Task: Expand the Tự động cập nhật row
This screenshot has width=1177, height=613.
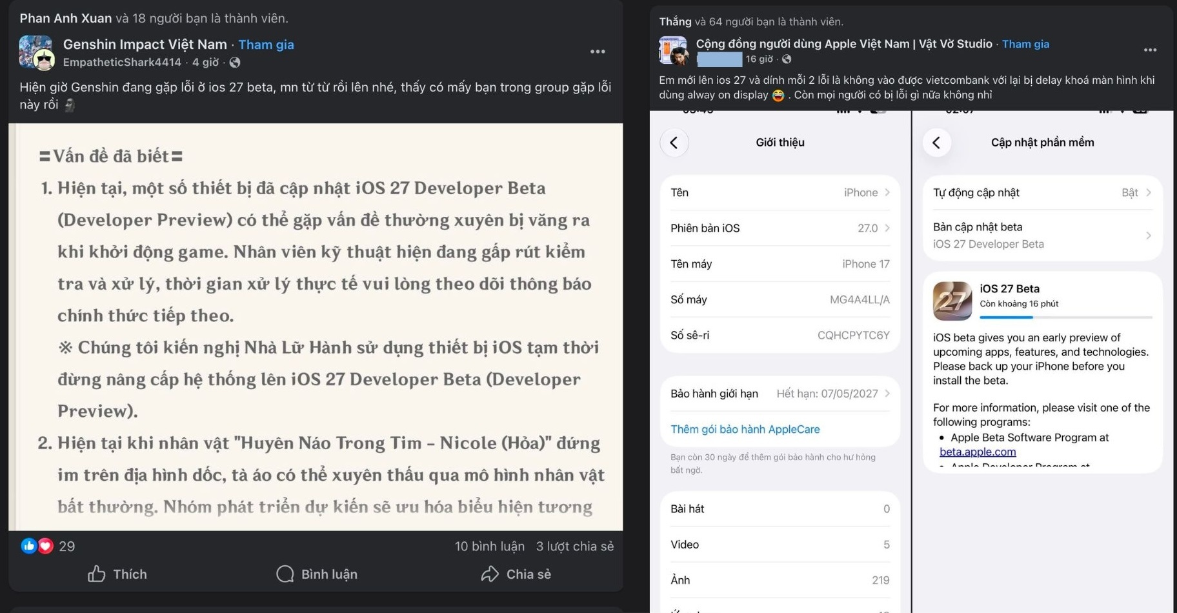Action: click(1042, 192)
